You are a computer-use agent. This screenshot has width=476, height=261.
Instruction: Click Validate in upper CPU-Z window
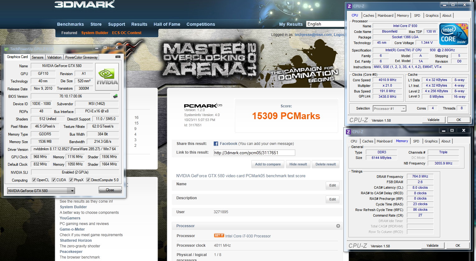pos(433,120)
